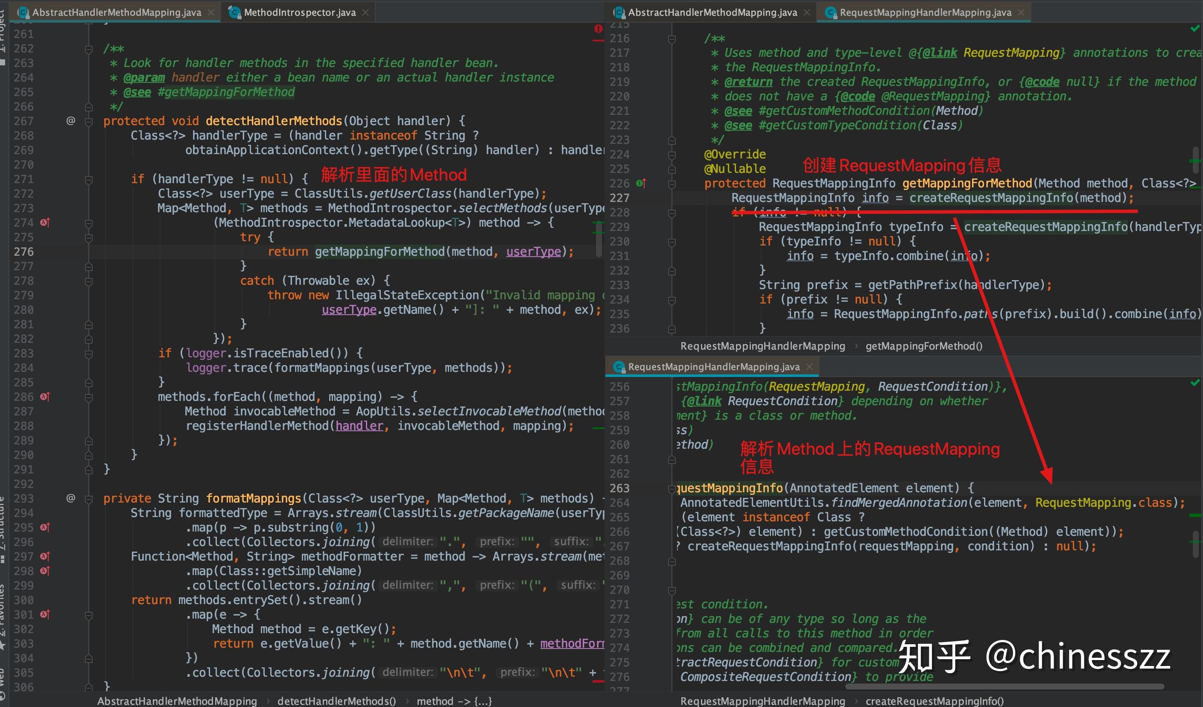Place cursor on line number 276
The image size is (1203, 707).
[24, 251]
